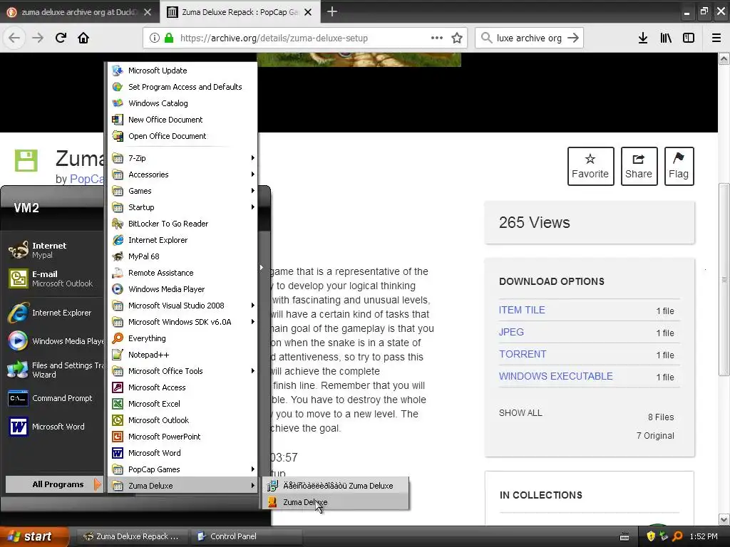The height and width of the screenshot is (547, 730).
Task: Bookmark page with the star icon
Action: 457,38
